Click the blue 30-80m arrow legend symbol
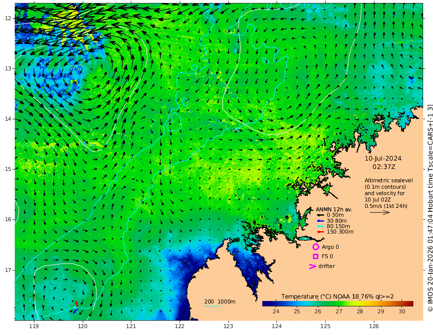This screenshot has height=335, width=433. [320, 221]
